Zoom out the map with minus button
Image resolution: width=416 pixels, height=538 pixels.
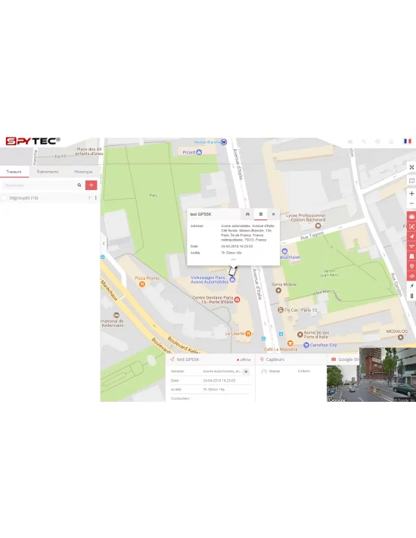coord(411,203)
